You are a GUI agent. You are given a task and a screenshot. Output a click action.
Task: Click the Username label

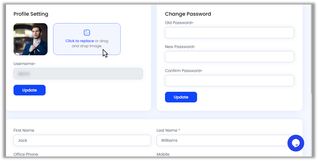click(23, 64)
